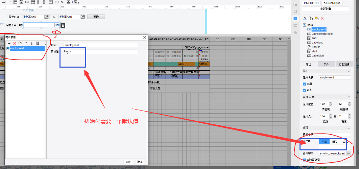The height and width of the screenshot is (169, 359).
Task: Add the INVOICENO parameter button
Action: coord(311,3)
